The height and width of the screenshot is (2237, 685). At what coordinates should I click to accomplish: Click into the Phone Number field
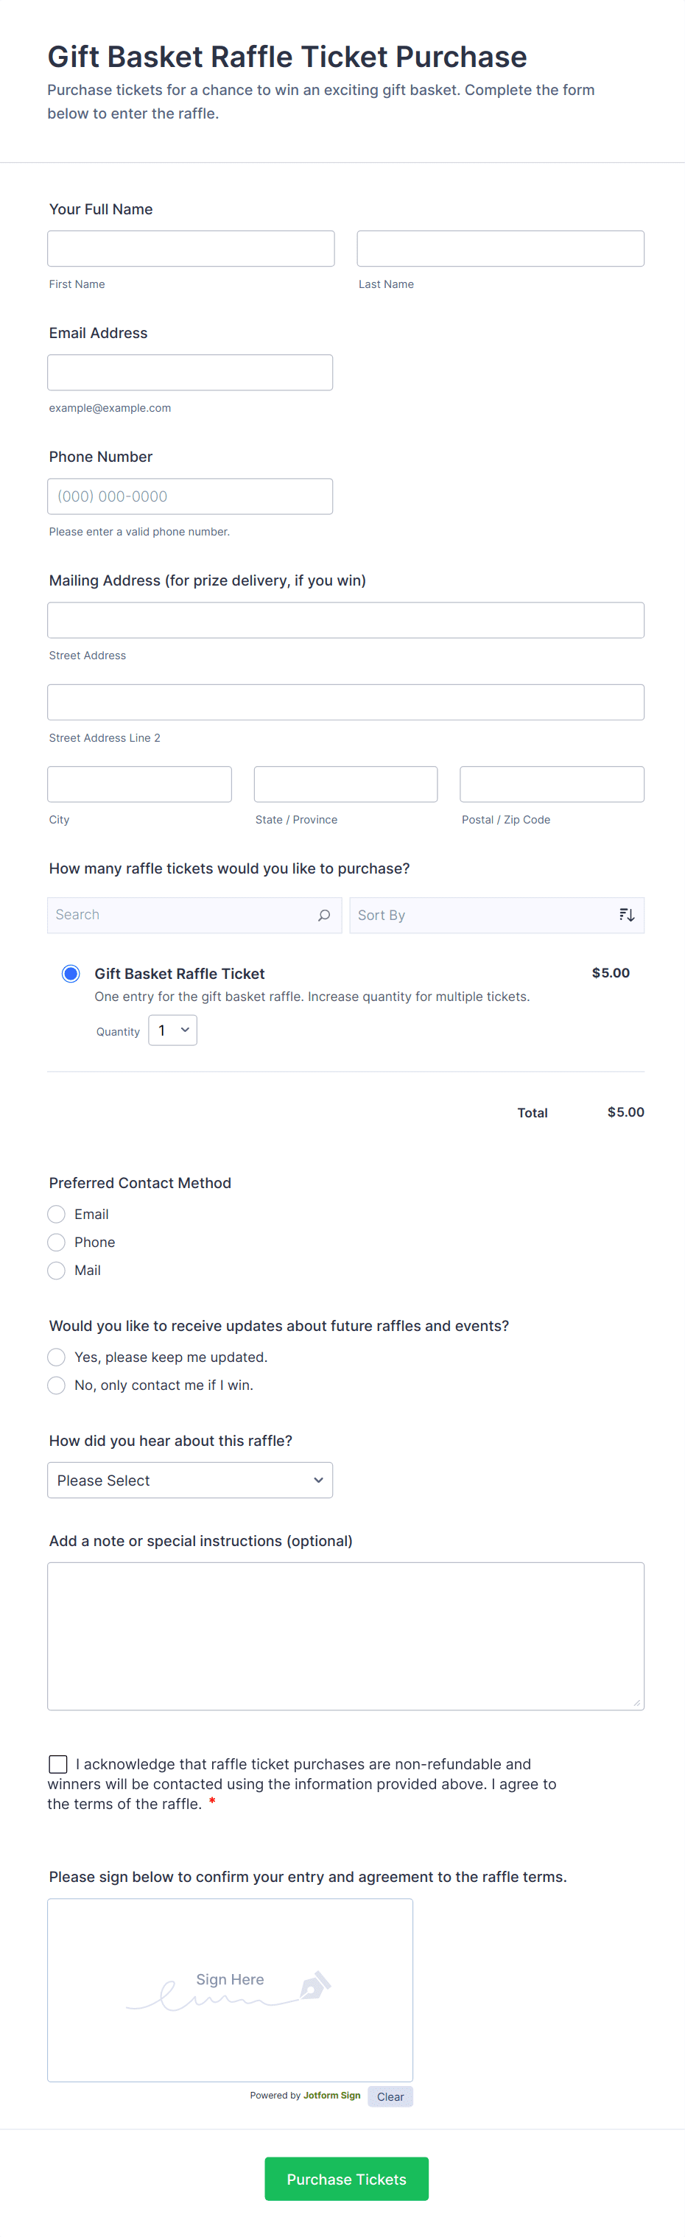190,496
